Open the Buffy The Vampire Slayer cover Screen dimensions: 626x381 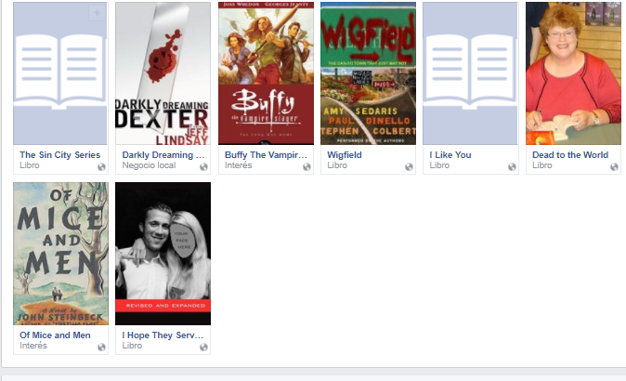coord(266,73)
